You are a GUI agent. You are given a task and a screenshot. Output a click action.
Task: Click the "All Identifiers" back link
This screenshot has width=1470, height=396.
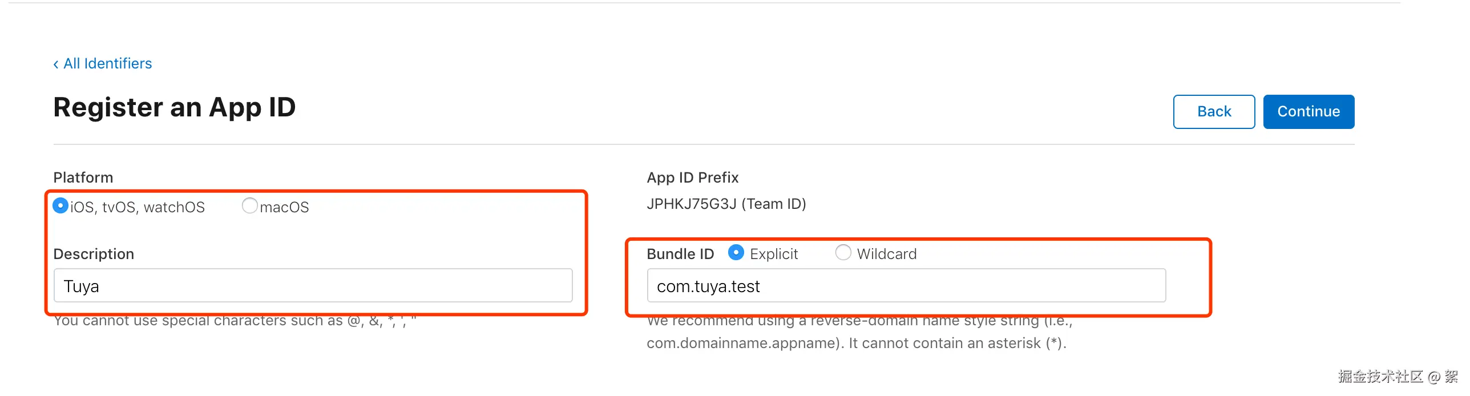click(x=107, y=63)
